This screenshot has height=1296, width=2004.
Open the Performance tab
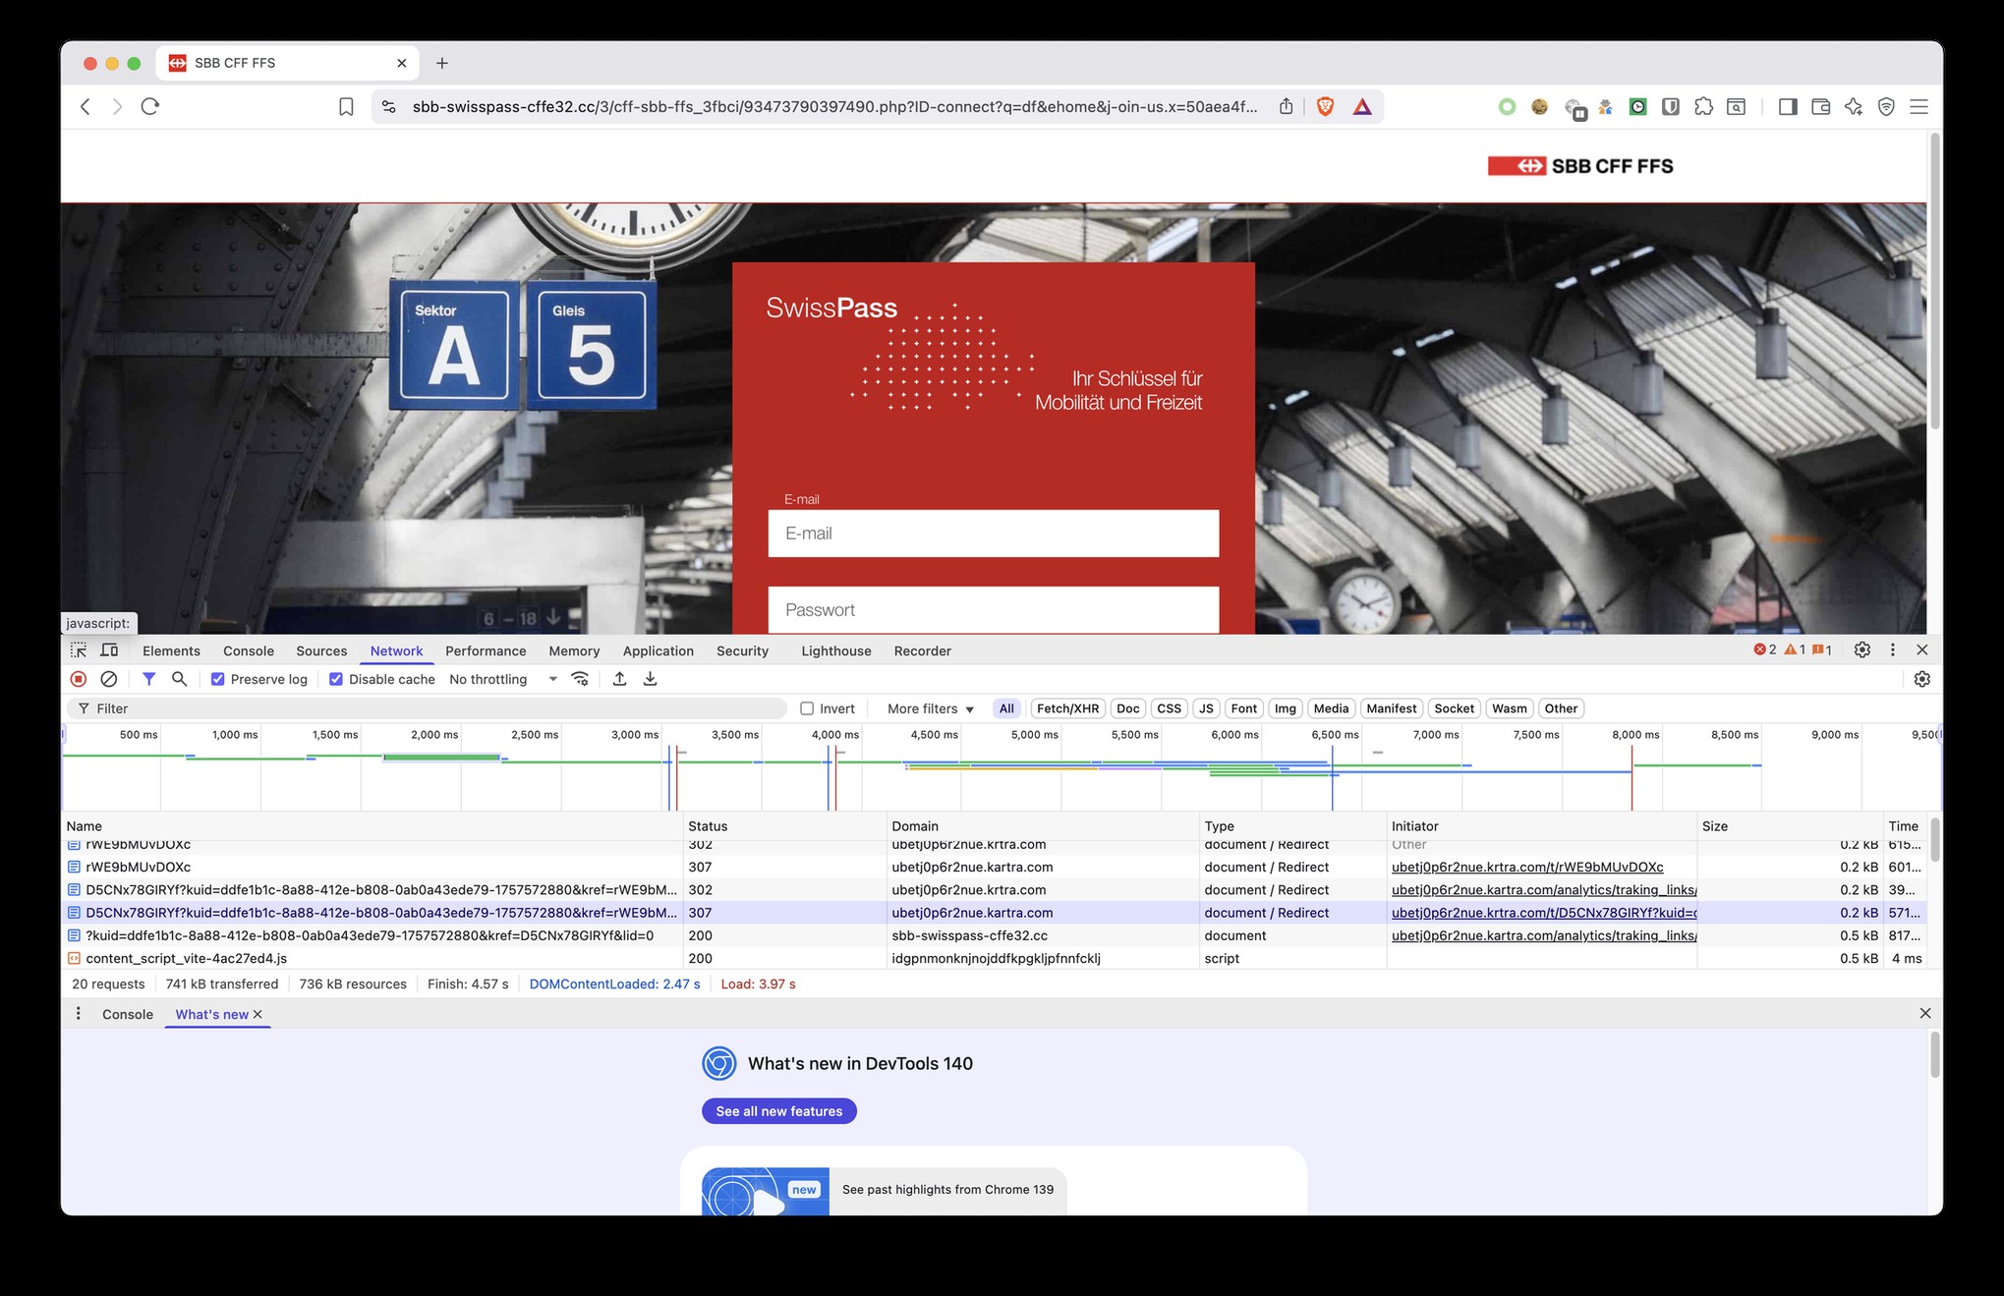486,650
